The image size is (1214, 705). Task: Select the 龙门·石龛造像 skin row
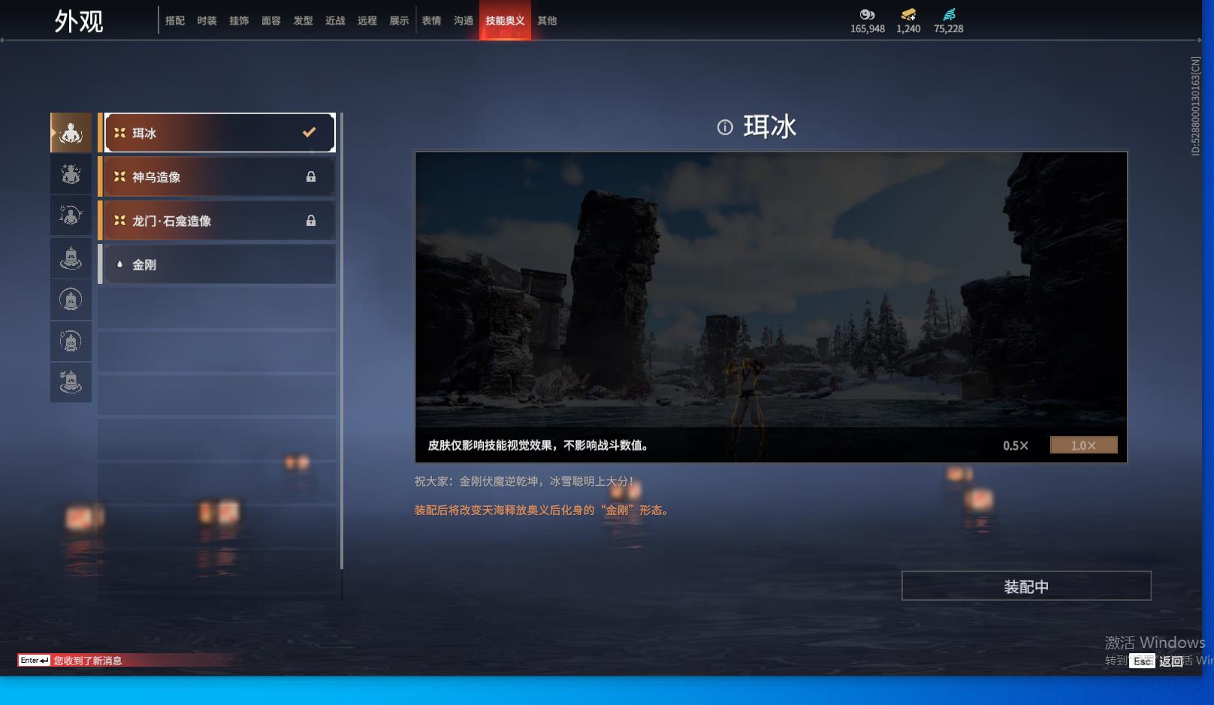click(x=216, y=221)
